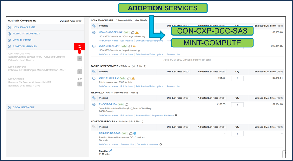The height and width of the screenshot is (161, 293).
Task: Click adjusted list price 13,266.00
Action: [220, 105]
